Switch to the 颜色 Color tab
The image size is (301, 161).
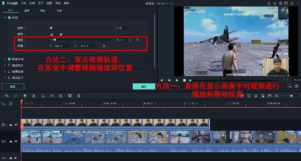[x=42, y=11]
